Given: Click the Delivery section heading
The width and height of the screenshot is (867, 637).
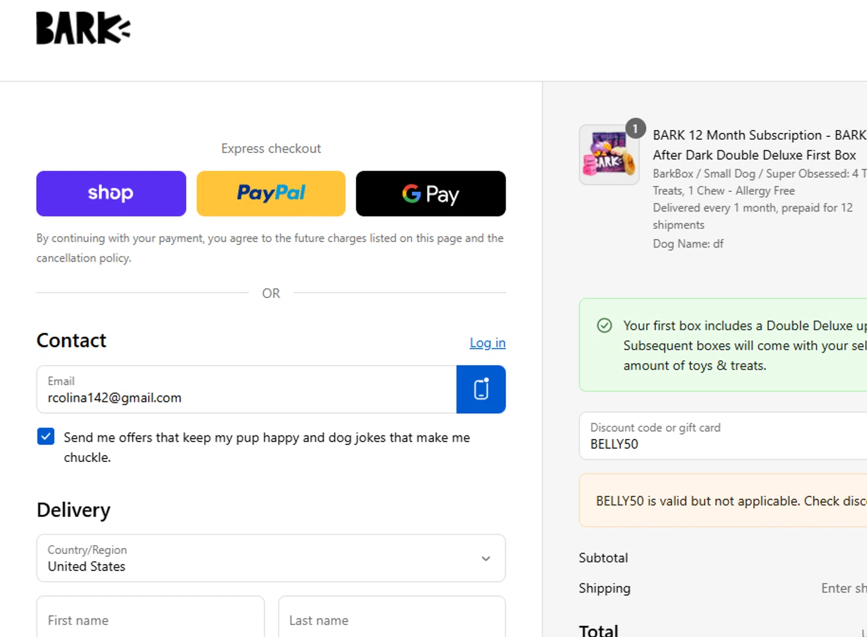Looking at the screenshot, I should [73, 510].
